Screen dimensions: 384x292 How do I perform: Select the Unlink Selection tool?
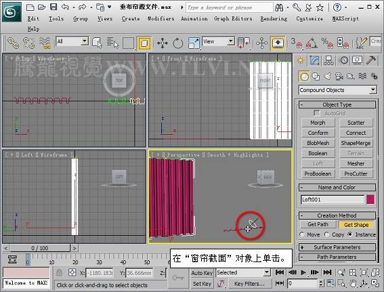coord(28,43)
